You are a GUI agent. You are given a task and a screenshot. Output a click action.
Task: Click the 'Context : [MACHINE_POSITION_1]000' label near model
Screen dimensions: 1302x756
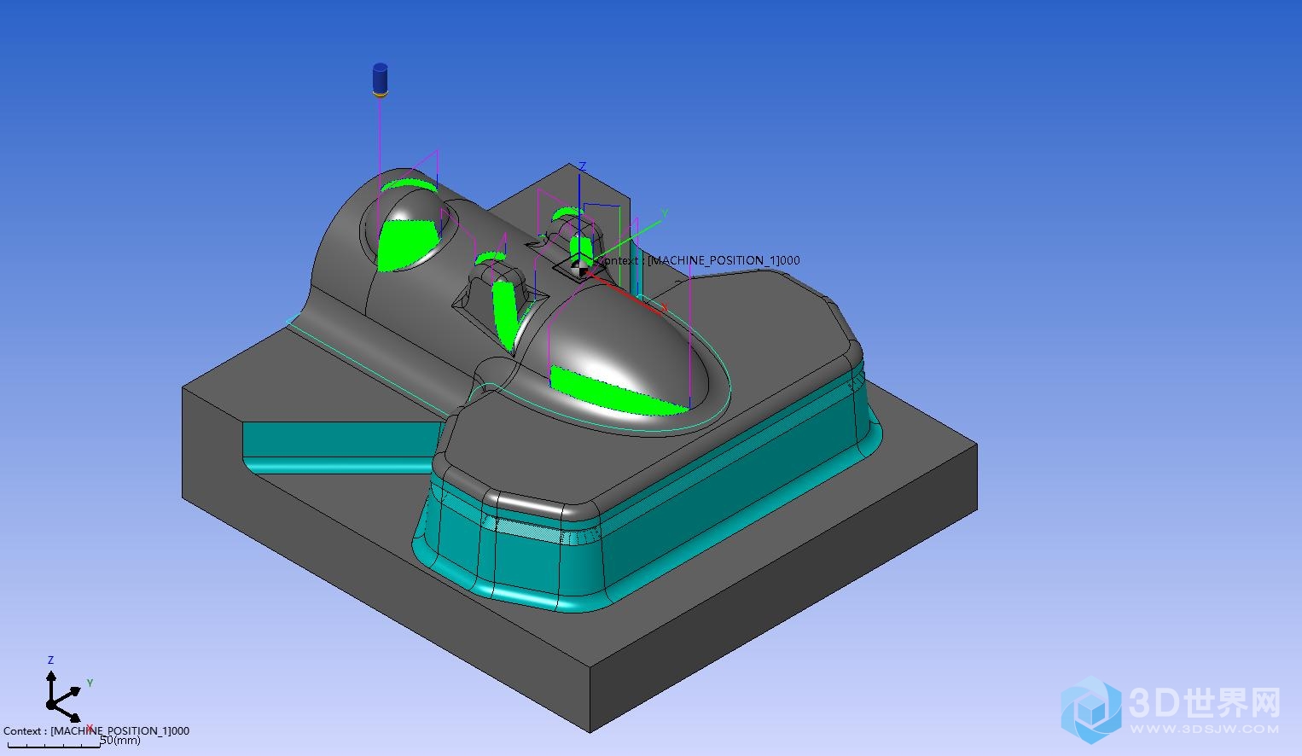pos(700,260)
